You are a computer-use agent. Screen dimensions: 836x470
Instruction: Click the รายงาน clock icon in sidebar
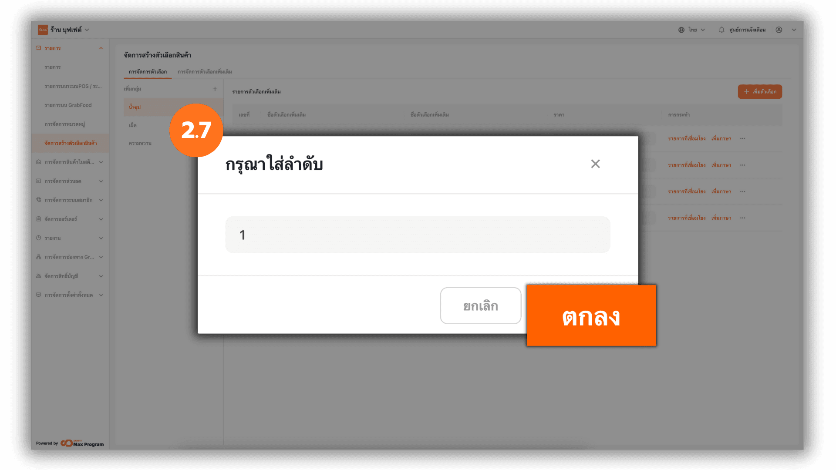pos(39,238)
